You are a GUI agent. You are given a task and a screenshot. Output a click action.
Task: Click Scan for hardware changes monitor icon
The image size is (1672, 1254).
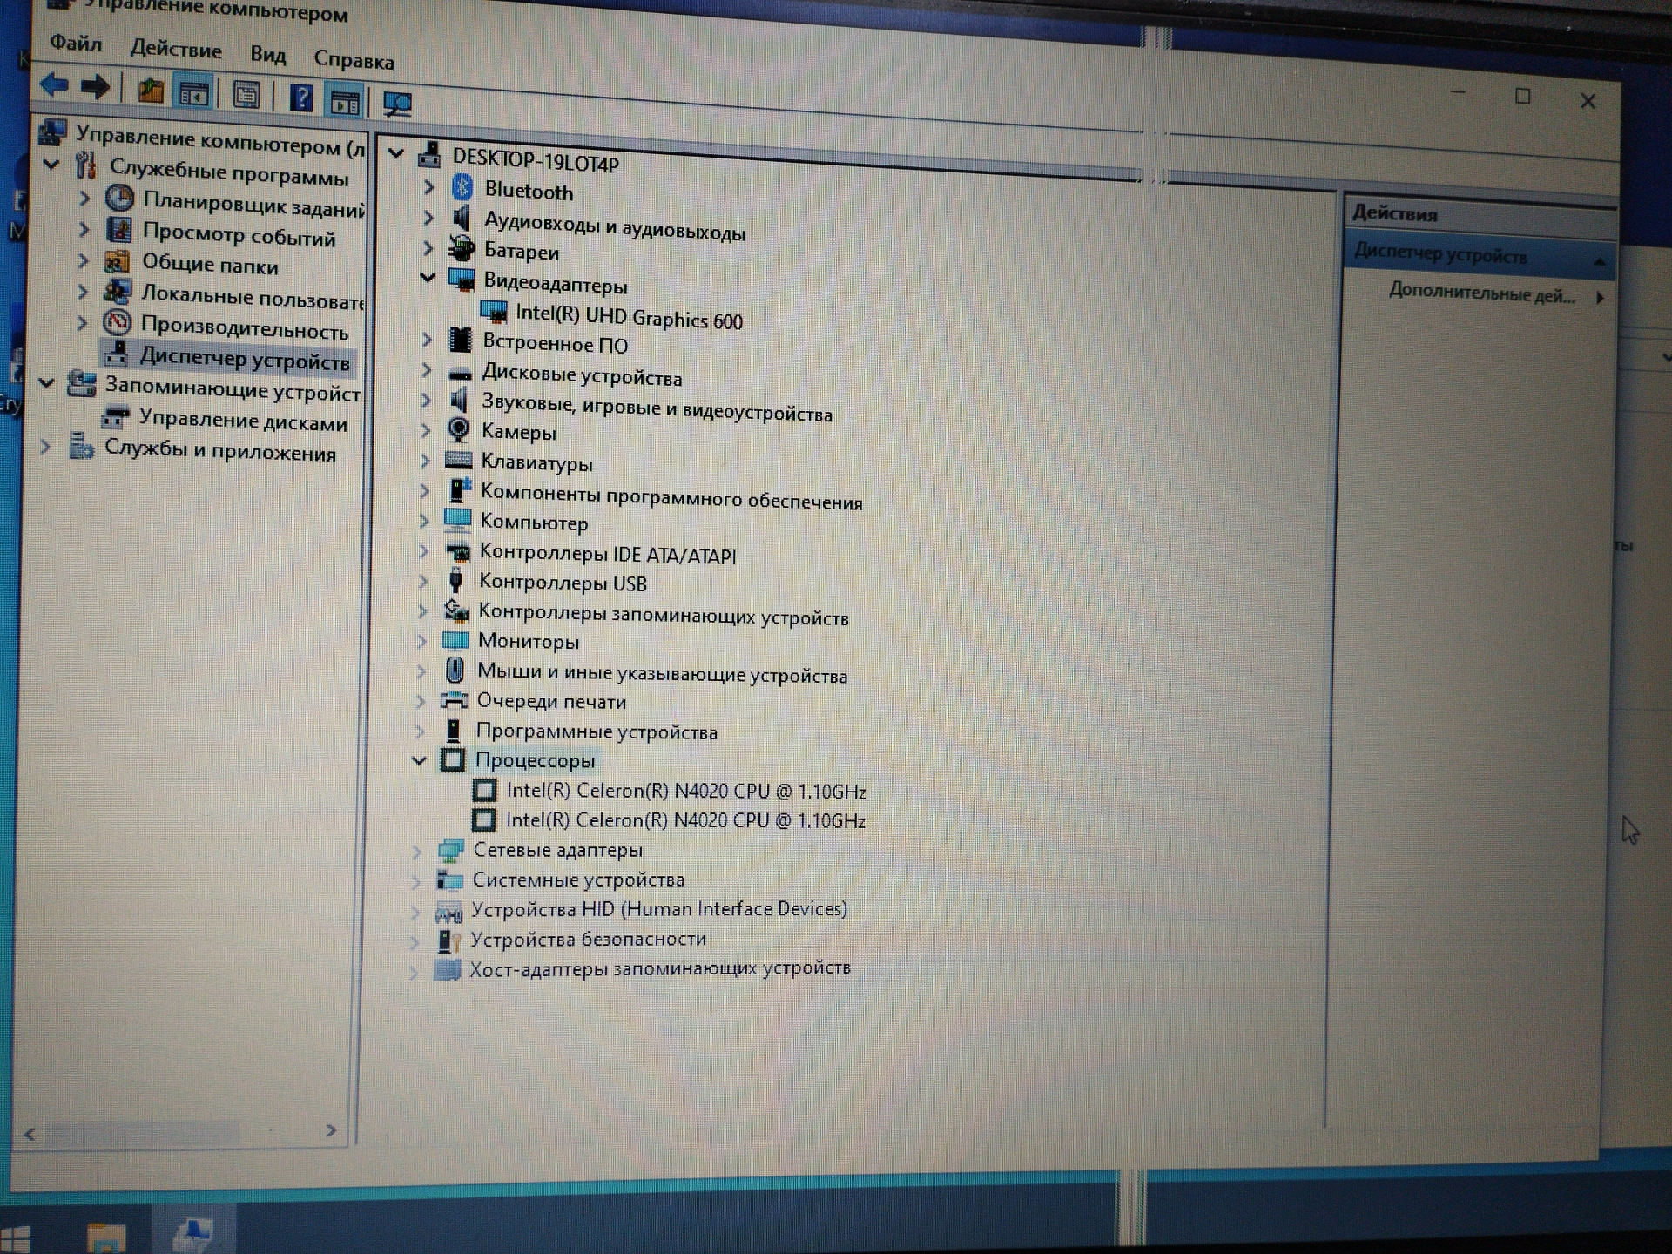click(x=397, y=104)
